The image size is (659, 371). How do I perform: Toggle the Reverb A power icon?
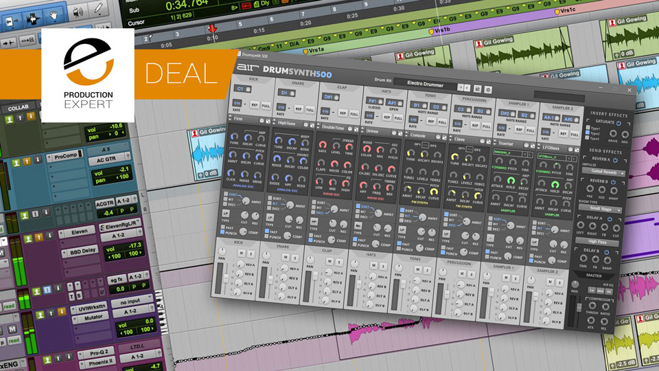[x=615, y=160]
